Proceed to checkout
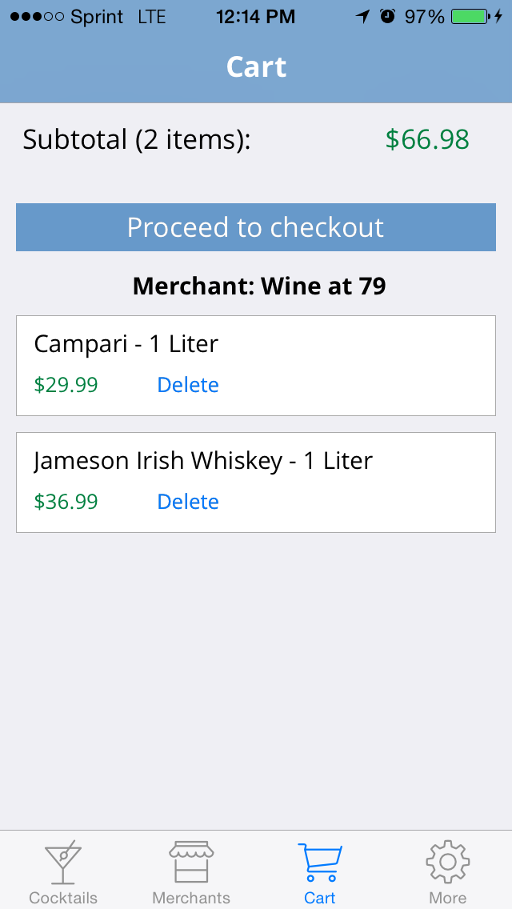 pyautogui.click(x=256, y=227)
